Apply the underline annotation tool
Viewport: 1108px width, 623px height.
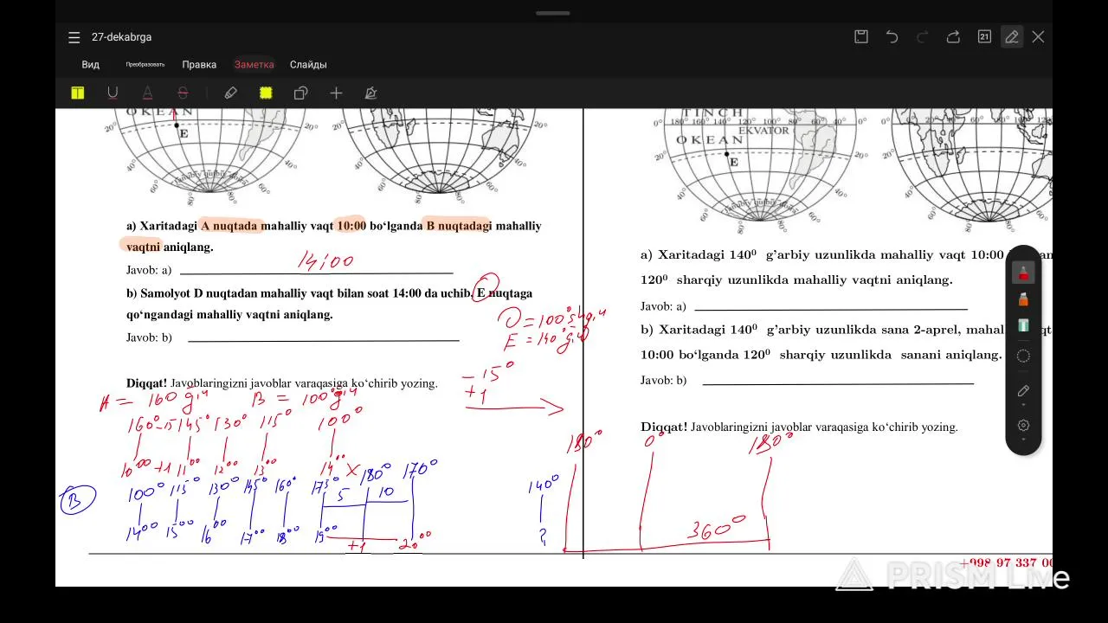pyautogui.click(x=113, y=93)
